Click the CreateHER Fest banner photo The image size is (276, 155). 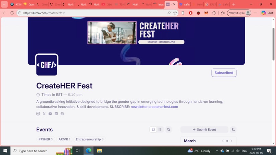coord(112,33)
